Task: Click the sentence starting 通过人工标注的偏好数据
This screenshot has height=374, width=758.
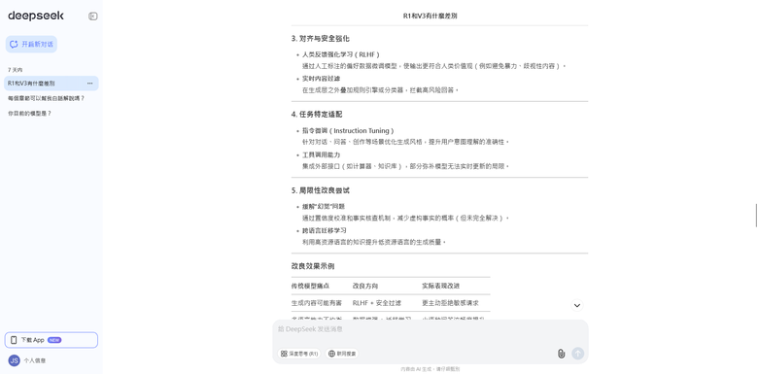Action: [434, 66]
